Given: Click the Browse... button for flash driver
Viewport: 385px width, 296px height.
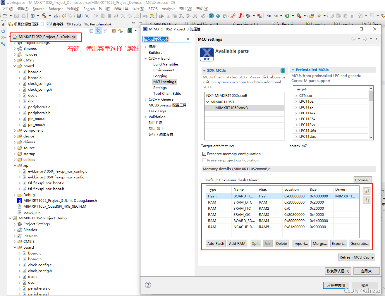Looking at the screenshot, I should 363,180.
